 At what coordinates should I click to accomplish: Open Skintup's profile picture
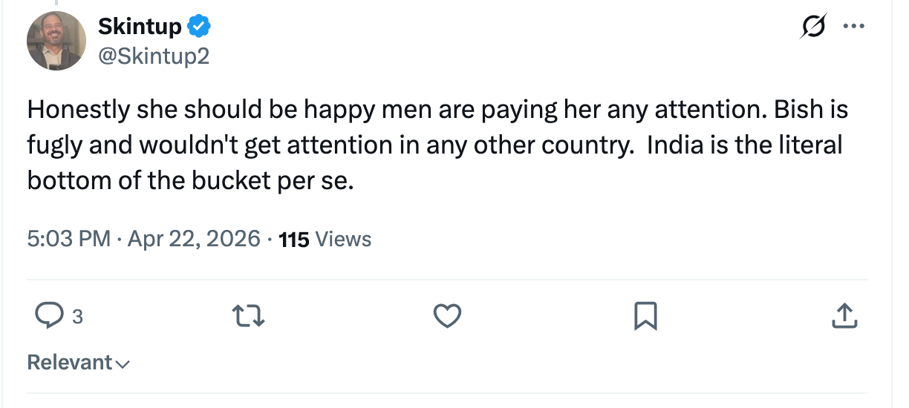point(56,42)
